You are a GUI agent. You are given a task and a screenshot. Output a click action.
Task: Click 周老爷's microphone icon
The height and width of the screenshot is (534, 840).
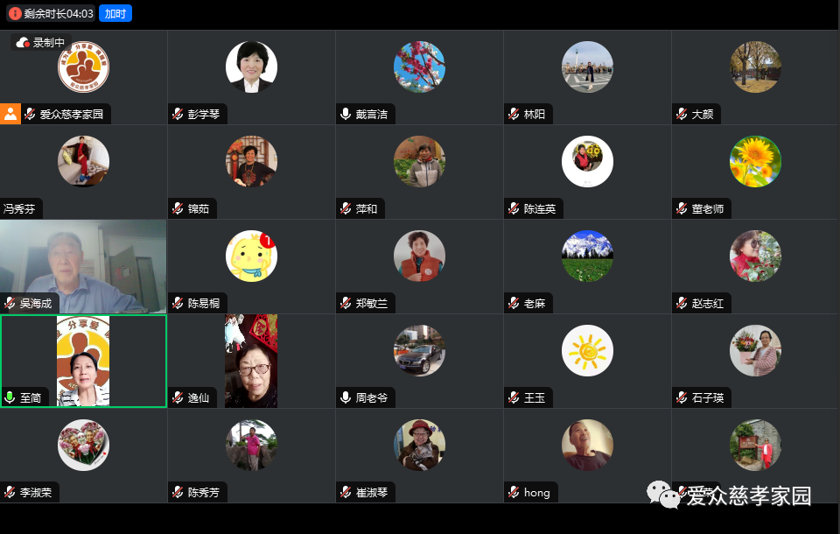[346, 397]
